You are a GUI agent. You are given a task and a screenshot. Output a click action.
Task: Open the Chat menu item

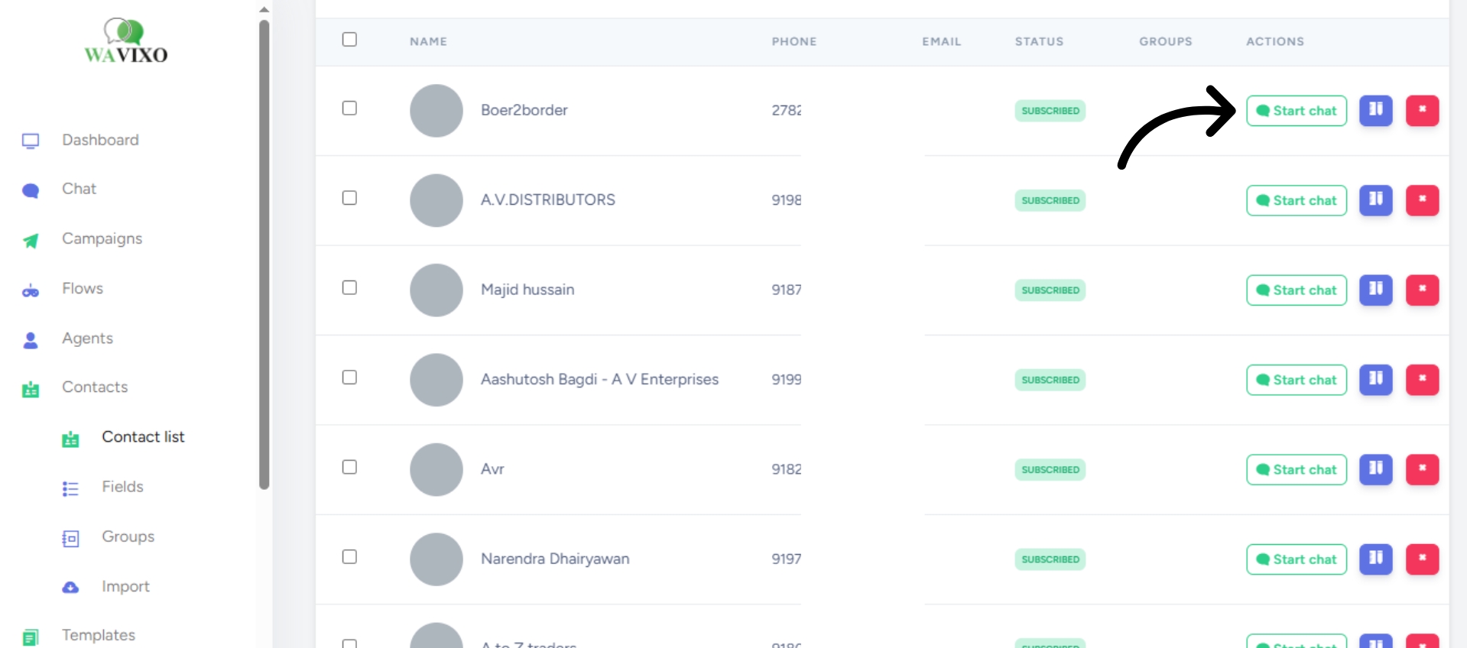pos(79,189)
